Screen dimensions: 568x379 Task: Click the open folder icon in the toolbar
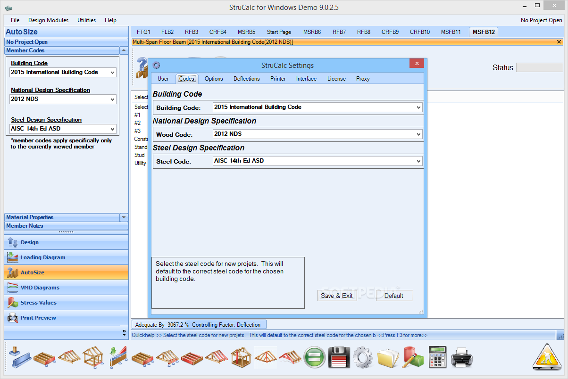[x=388, y=357]
